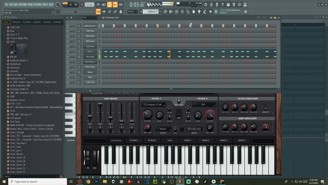Pause playback with the pause button
The image size is (328, 185).
click(x=70, y=5)
